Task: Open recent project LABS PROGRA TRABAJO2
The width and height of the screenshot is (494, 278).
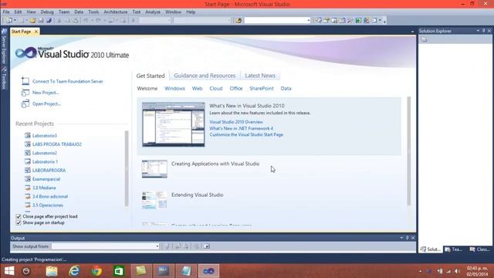Action: pos(56,144)
